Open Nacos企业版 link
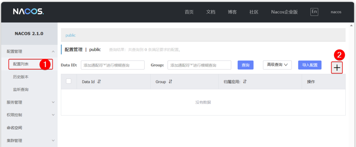The height and width of the screenshot is (147, 356). tap(284, 12)
